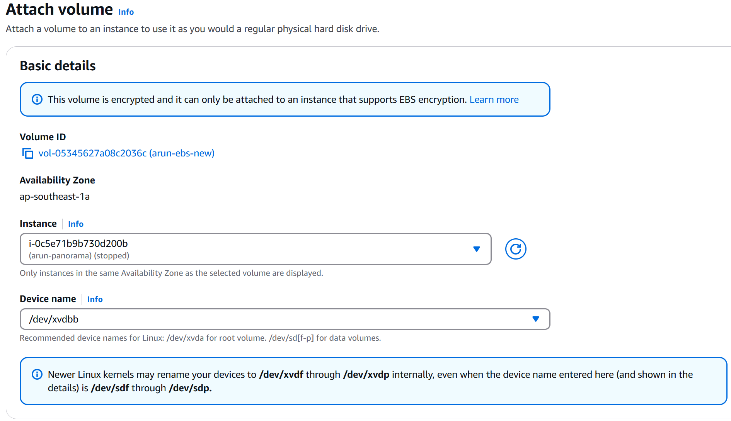This screenshot has height=421, width=731.
Task: Click the Volume ID label
Action: [x=43, y=137]
